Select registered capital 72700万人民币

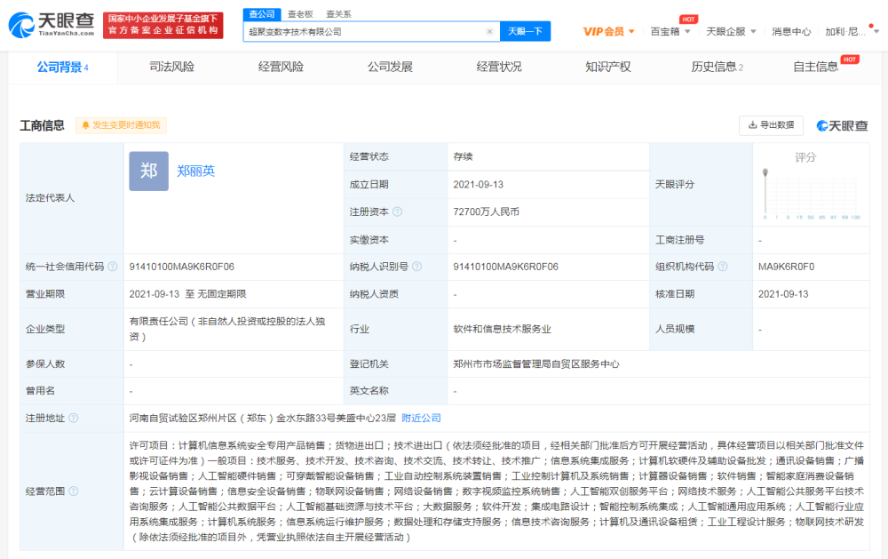pyautogui.click(x=487, y=212)
